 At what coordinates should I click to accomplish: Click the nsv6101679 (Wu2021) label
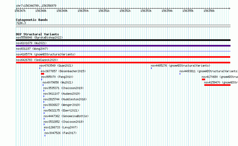point(31,43)
